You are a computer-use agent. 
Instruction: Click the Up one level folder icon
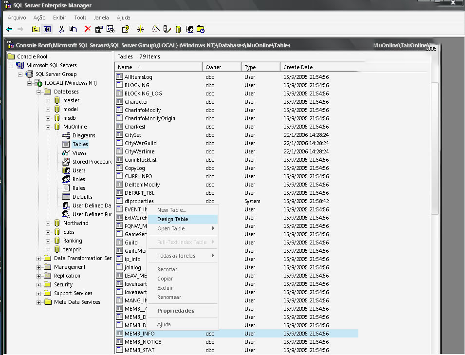(x=36, y=29)
